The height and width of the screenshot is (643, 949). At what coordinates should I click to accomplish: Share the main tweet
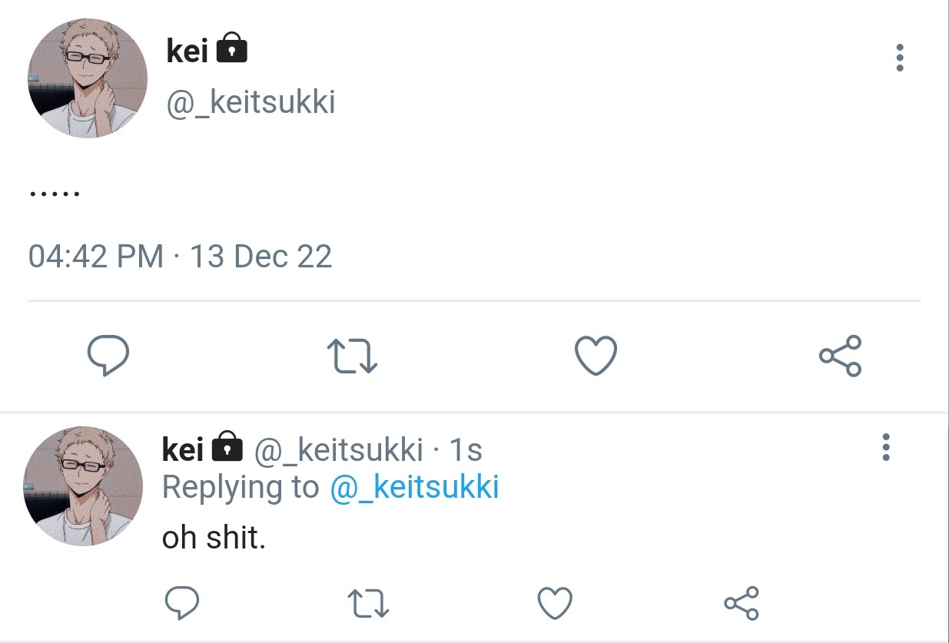pos(840,356)
